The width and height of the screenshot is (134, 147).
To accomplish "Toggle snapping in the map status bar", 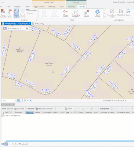I will click(x=19, y=100).
